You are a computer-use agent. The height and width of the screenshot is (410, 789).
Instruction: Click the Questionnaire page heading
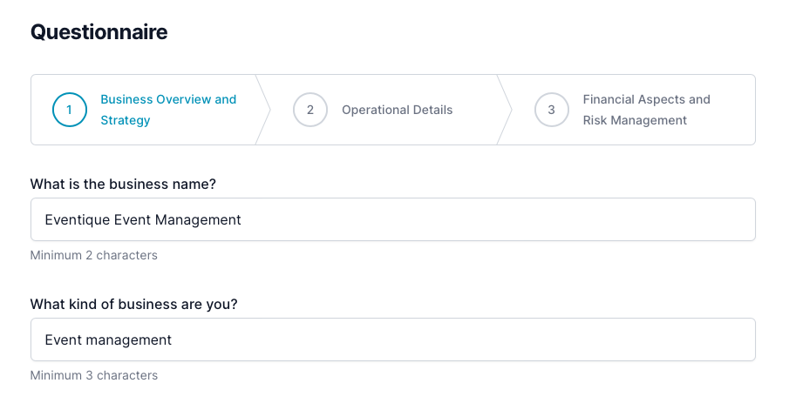99,32
